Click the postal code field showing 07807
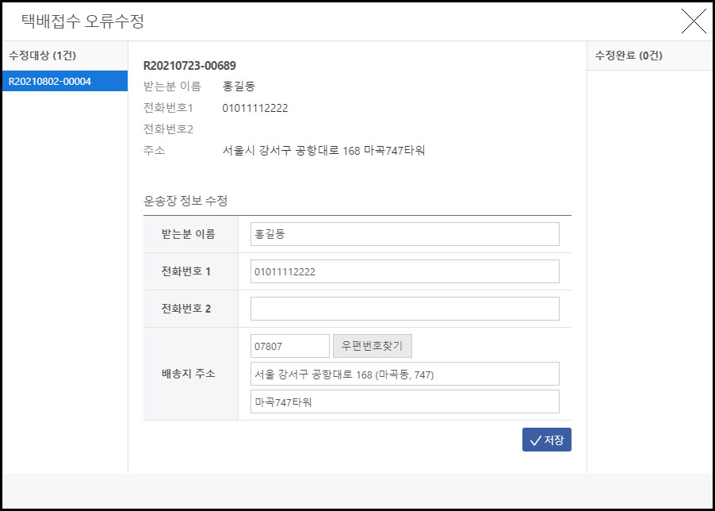The height and width of the screenshot is (511, 715). point(289,345)
